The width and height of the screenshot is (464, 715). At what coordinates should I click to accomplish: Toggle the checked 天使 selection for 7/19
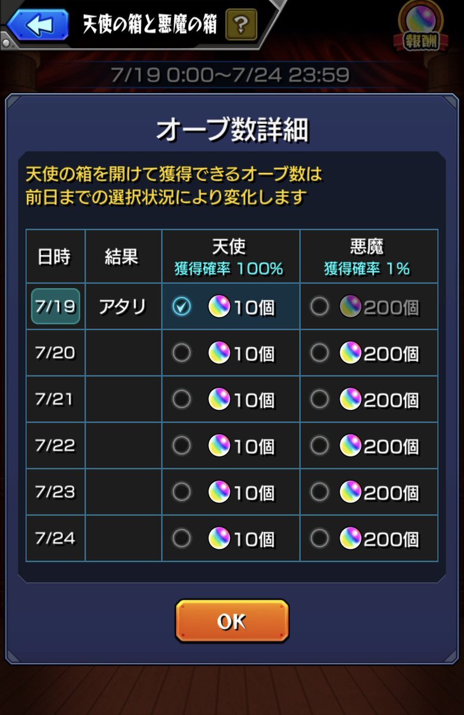[182, 307]
